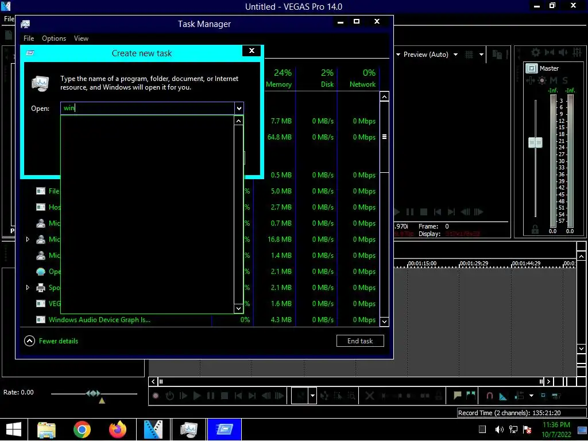This screenshot has width=588, height=441.
Task: Click Pause in the video preview transport
Action: click(x=410, y=212)
